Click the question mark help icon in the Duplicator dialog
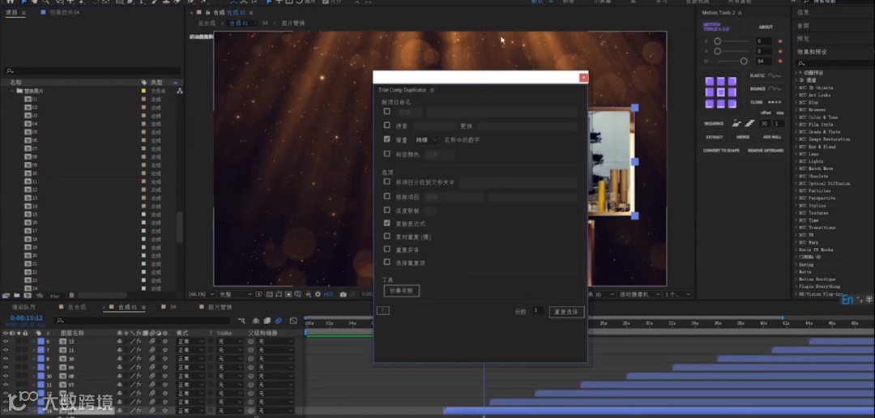This screenshot has height=418, width=875. 383,310
